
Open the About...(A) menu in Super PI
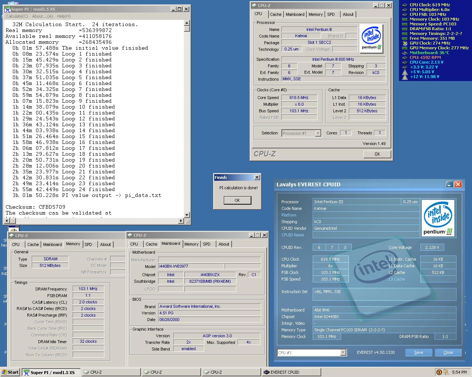point(42,16)
